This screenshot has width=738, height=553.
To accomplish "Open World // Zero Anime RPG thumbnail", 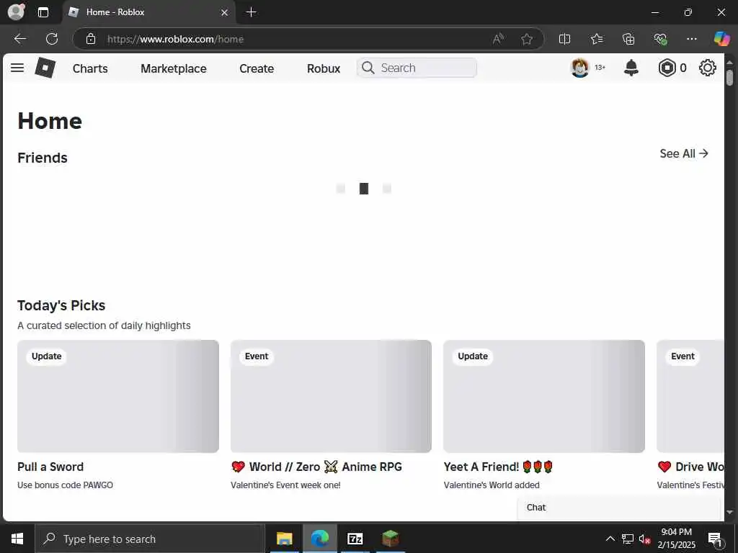I will coord(331,396).
